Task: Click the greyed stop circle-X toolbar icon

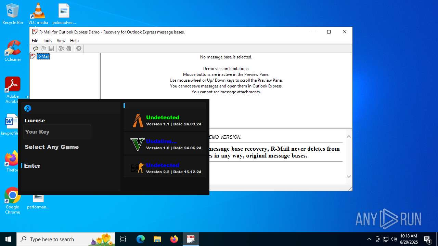Action: point(79,49)
